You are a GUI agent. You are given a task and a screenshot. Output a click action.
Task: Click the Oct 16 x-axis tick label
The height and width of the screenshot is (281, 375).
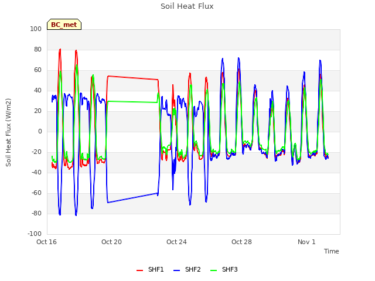47,242
